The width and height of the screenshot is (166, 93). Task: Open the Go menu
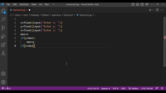(40, 4)
